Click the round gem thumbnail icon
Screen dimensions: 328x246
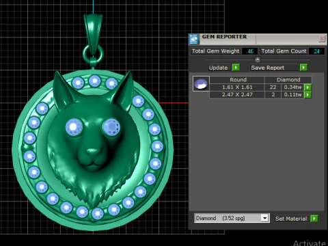201,83
